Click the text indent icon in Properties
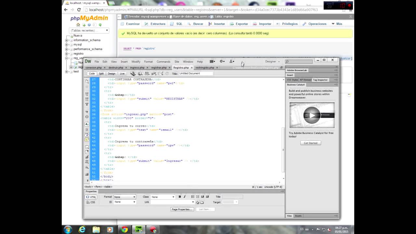Image resolution: width=416 pixels, height=234 pixels. click(207, 197)
